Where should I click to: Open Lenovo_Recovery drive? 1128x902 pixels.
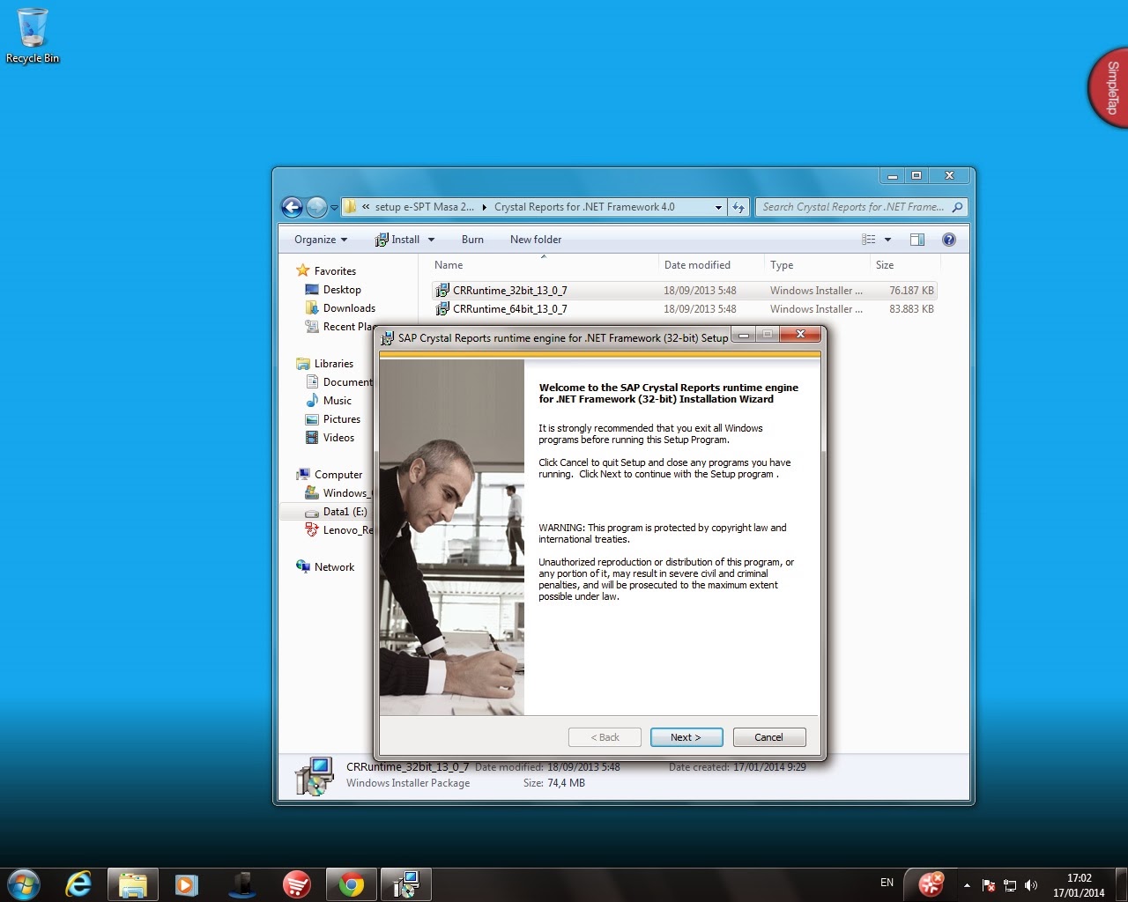click(339, 530)
